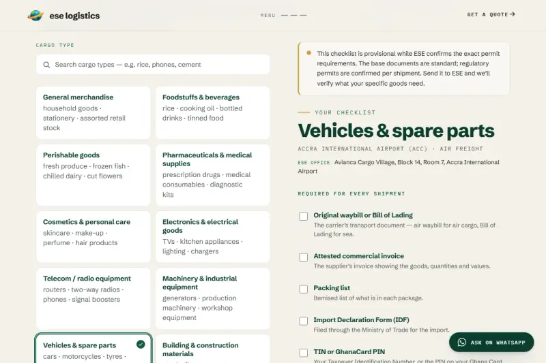Image resolution: width=546 pixels, height=363 pixels.
Task: Open the MENU label in the header
Action: tap(268, 15)
